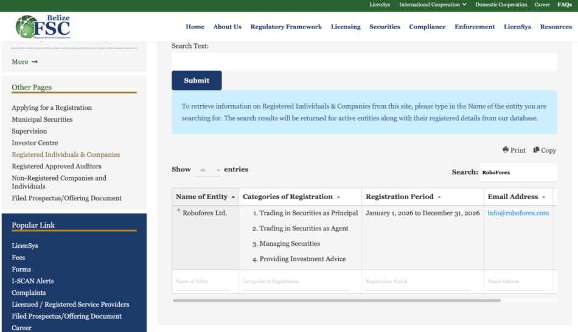The image size is (578, 332).
Task: Sort by Registration Period arrow
Action: [x=439, y=197]
